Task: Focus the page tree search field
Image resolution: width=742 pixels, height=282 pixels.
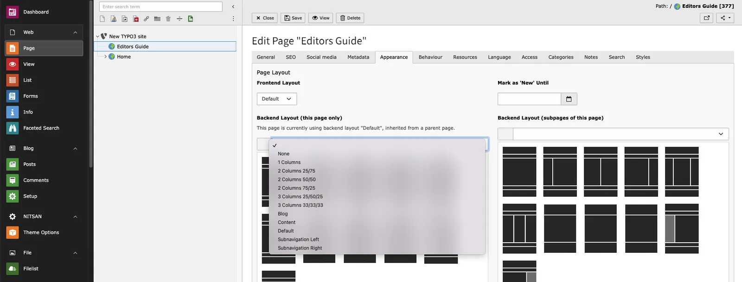Action: pos(160,7)
